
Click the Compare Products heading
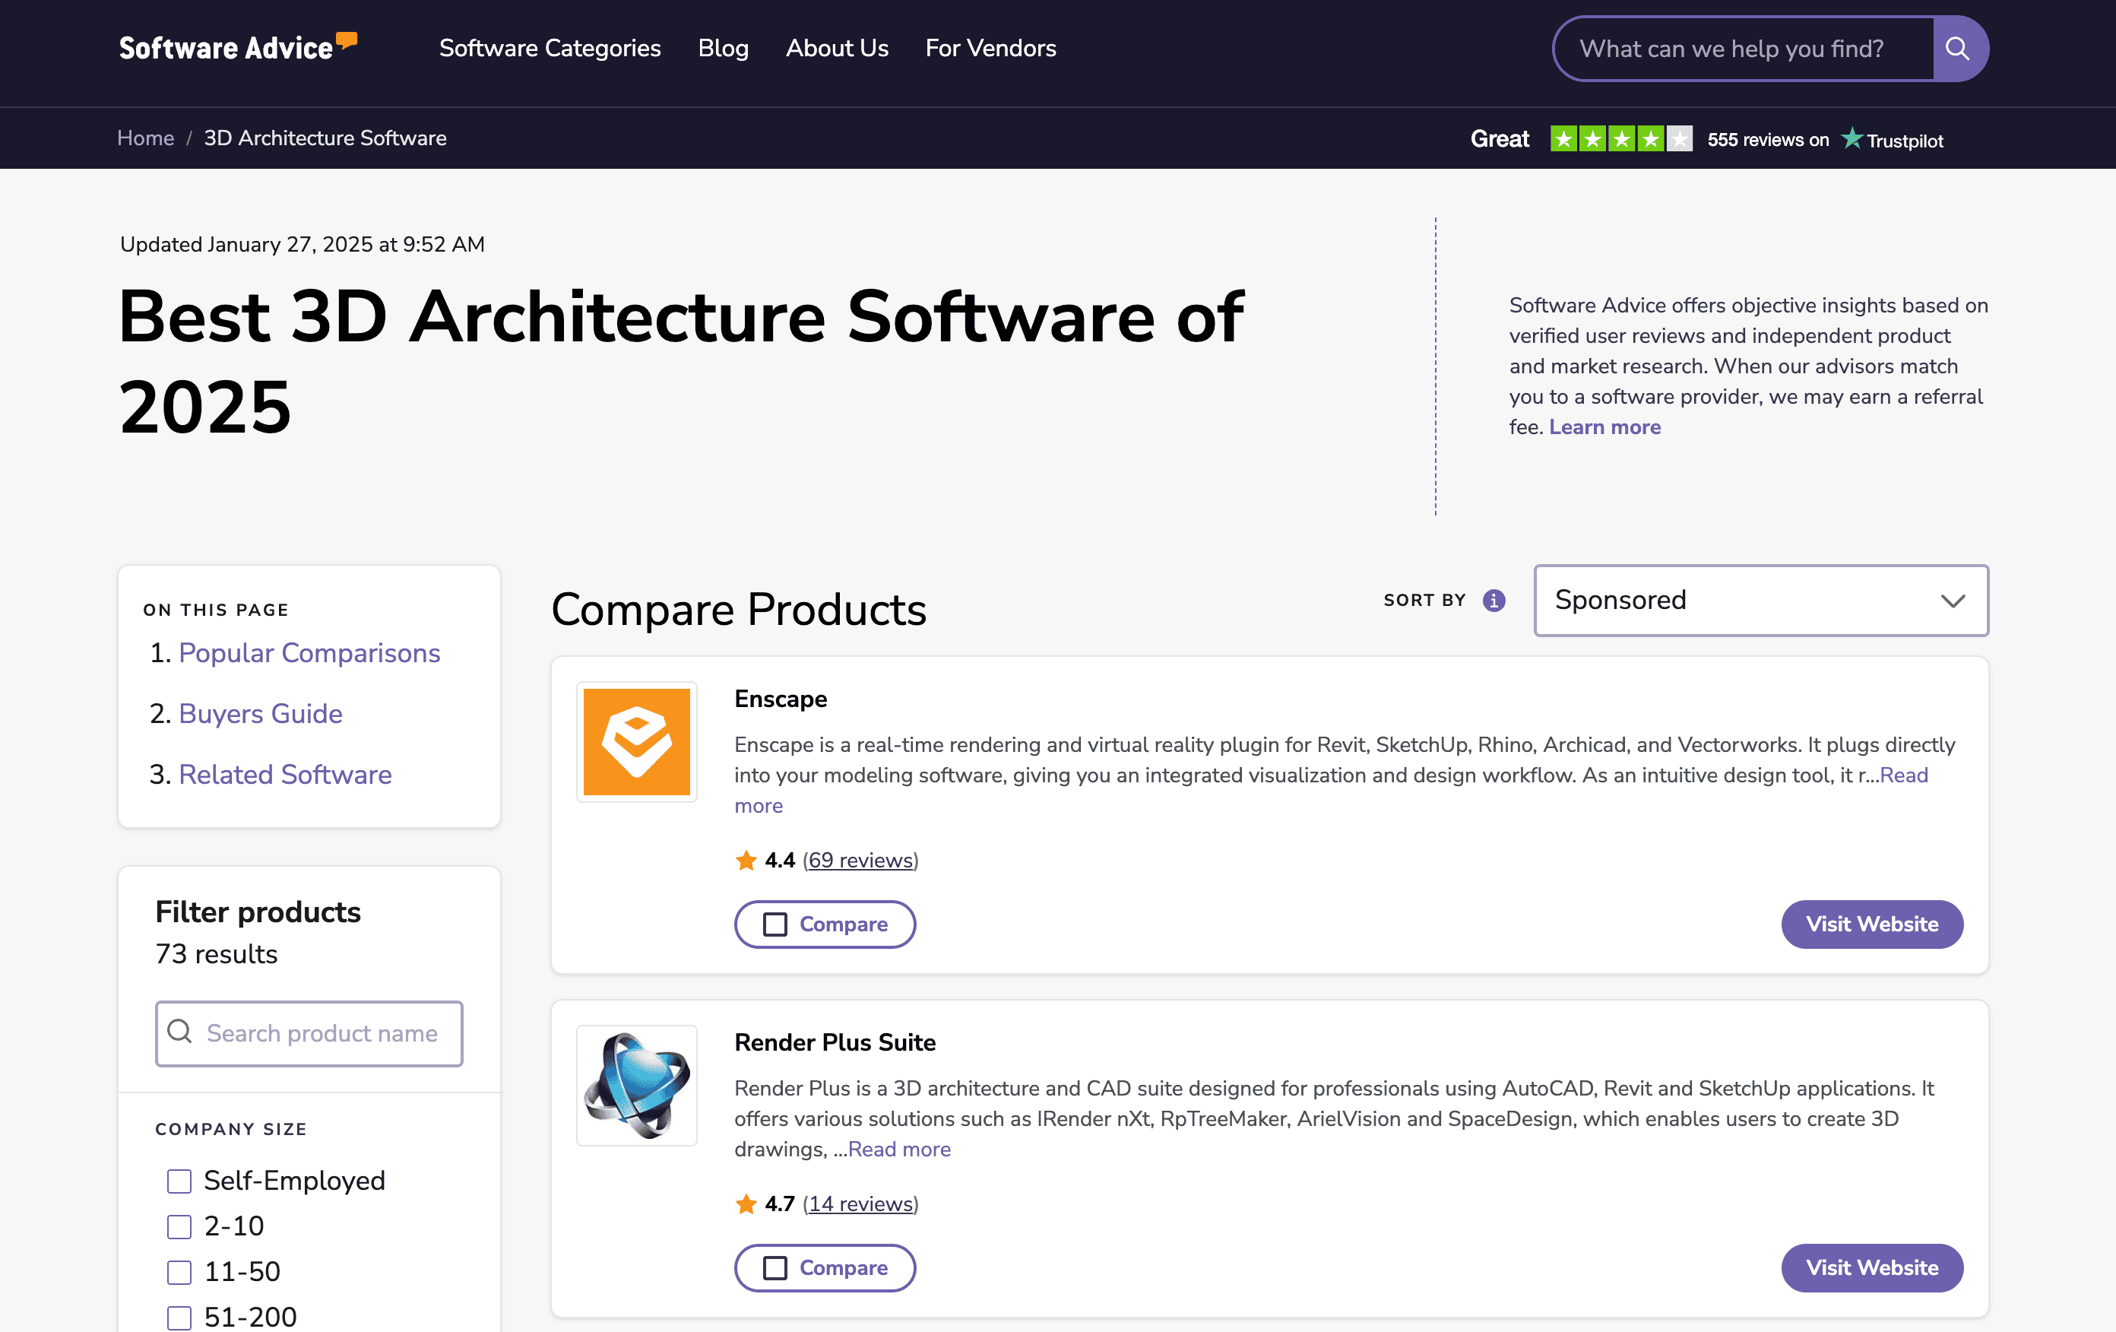pos(739,609)
